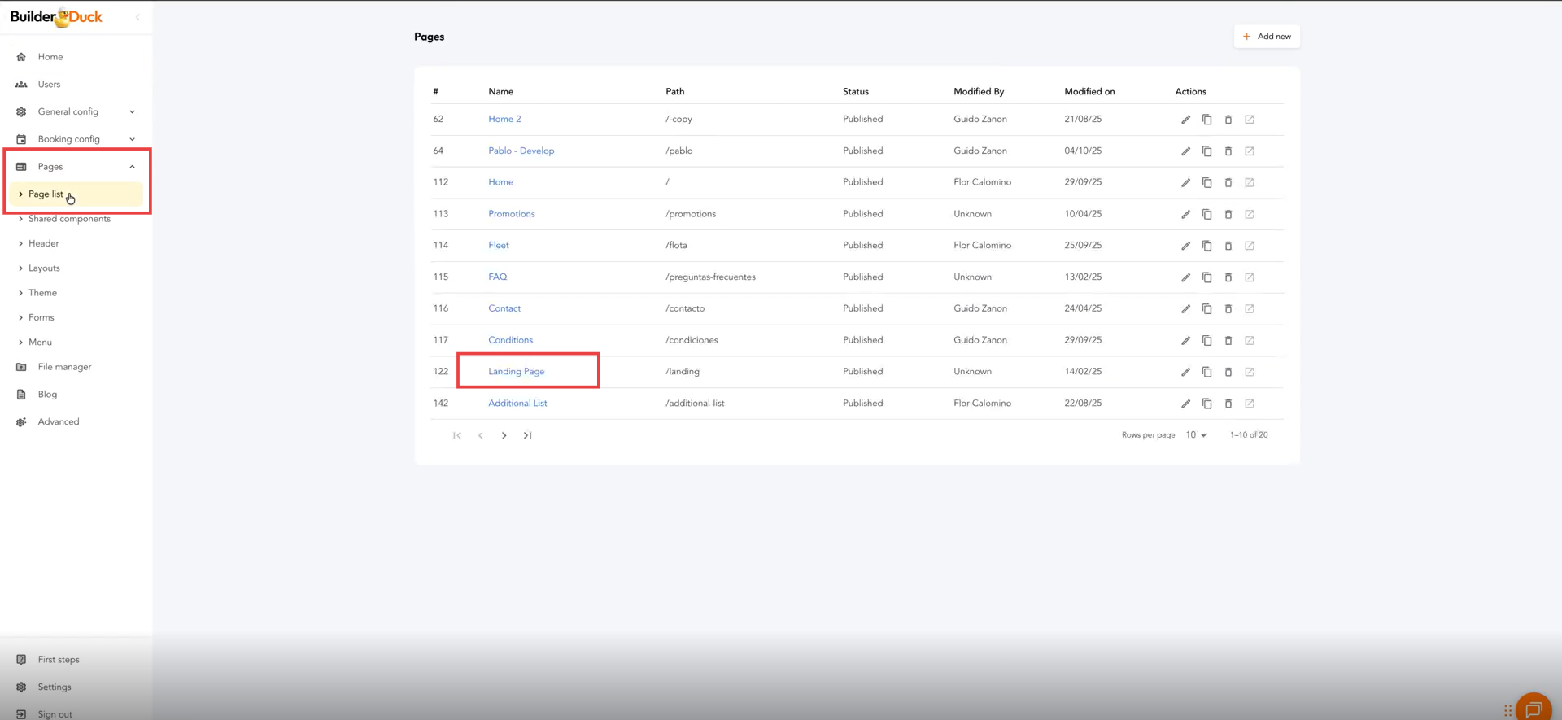This screenshot has height=720, width=1562.
Task: Go to the next page of results
Action: 504,435
